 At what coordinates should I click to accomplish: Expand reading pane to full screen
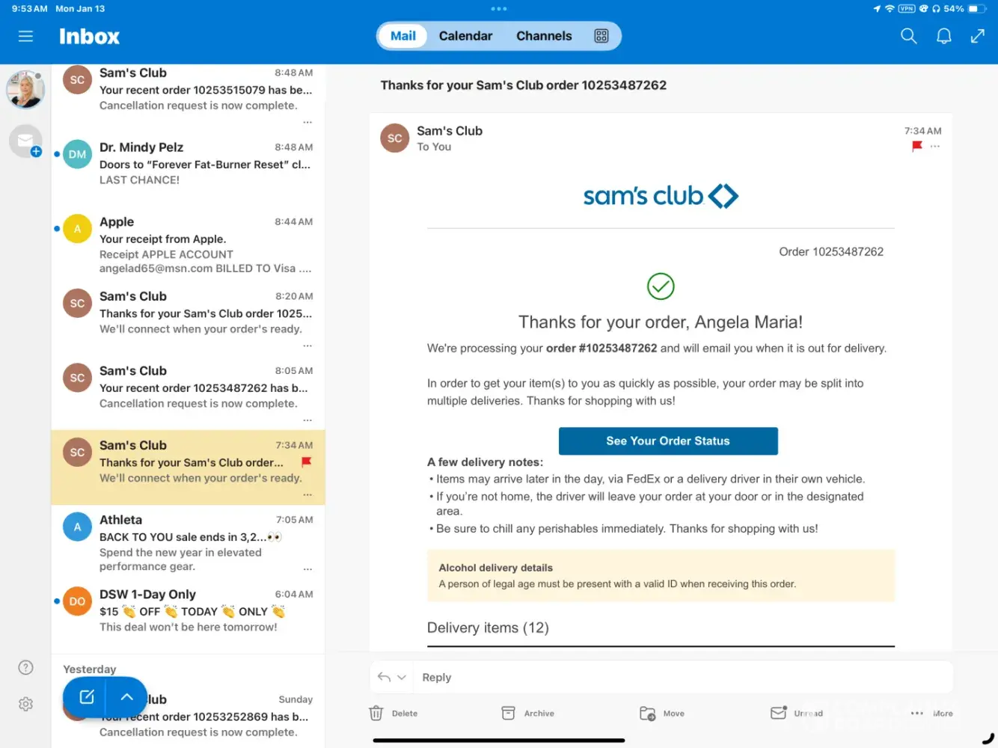[977, 36]
